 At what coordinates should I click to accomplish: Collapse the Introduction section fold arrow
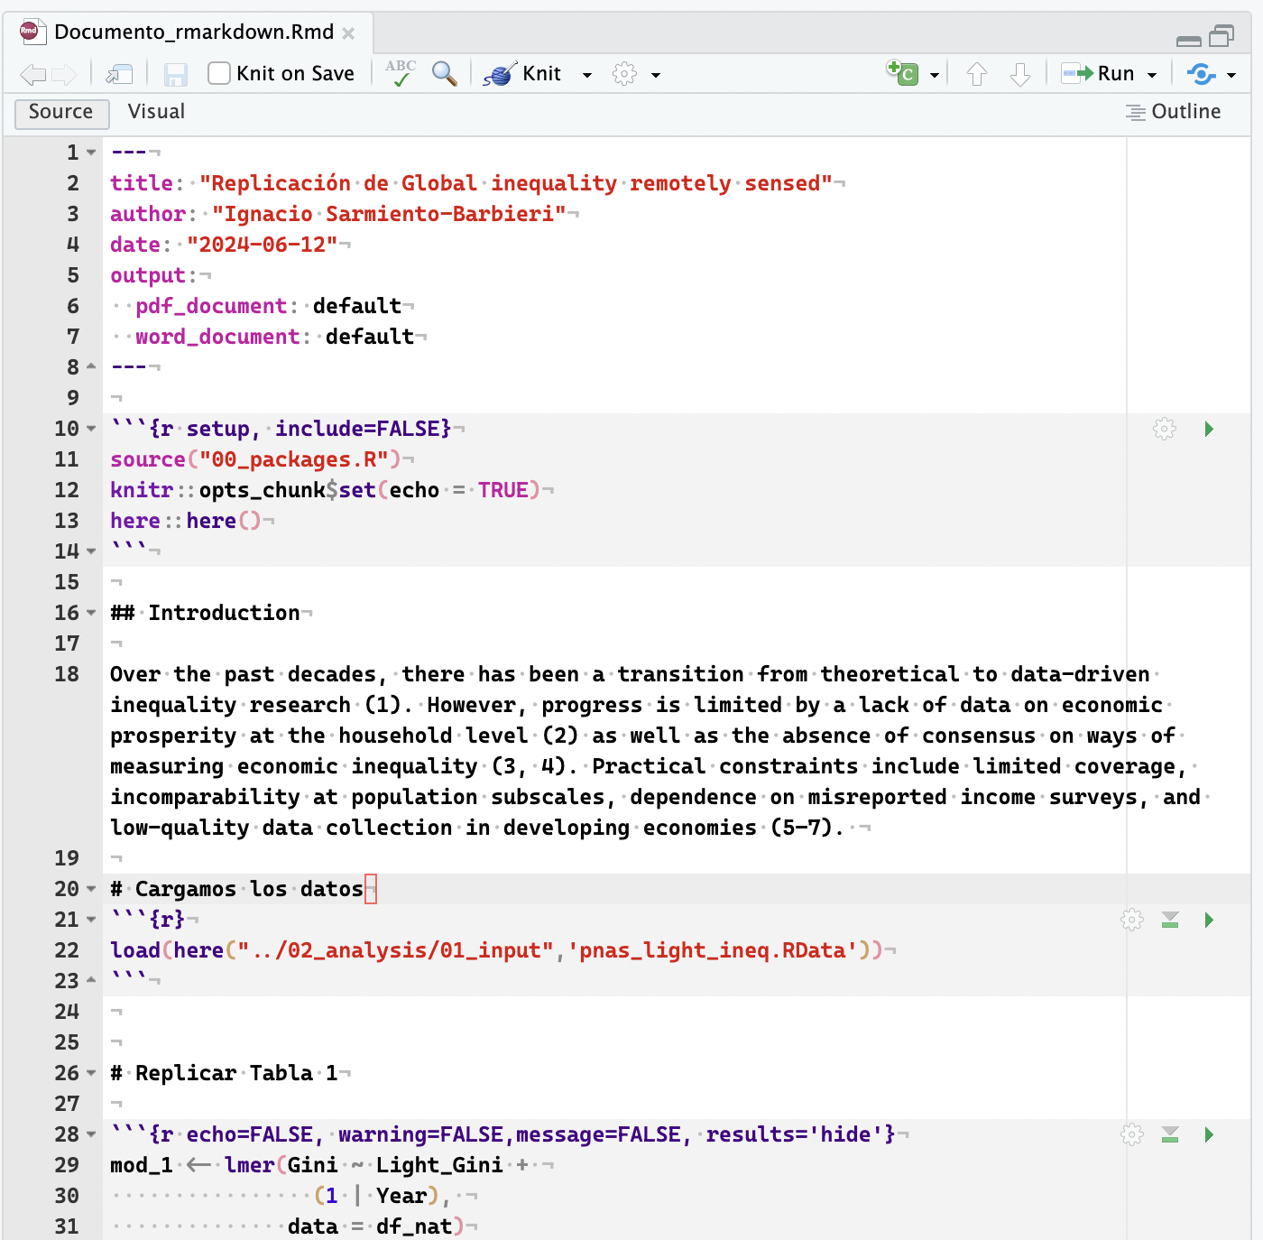coord(91,613)
